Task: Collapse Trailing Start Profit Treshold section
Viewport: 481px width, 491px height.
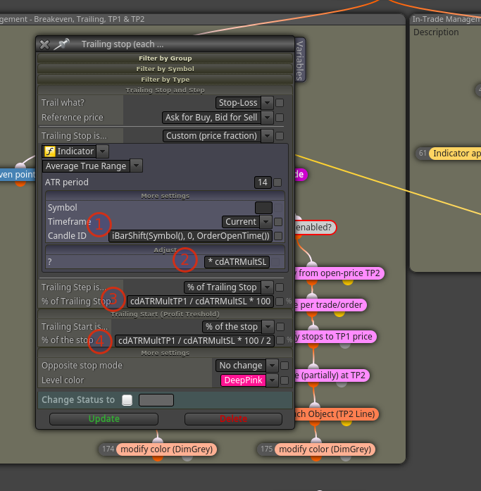Action: [165, 314]
